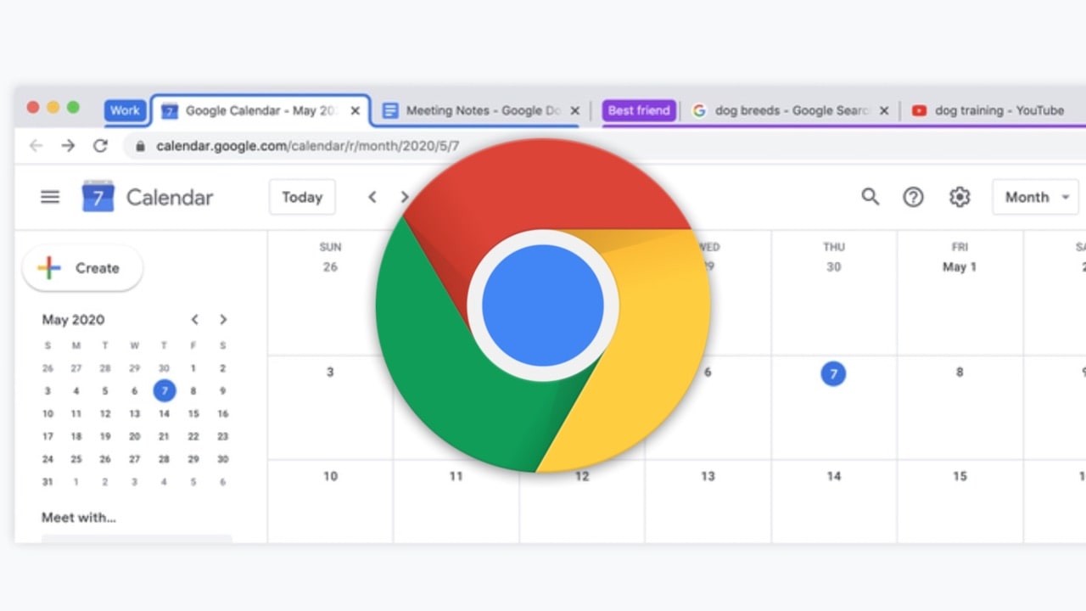Select day 13 in the month grid
Screen dimensions: 1086x611
tap(708, 476)
